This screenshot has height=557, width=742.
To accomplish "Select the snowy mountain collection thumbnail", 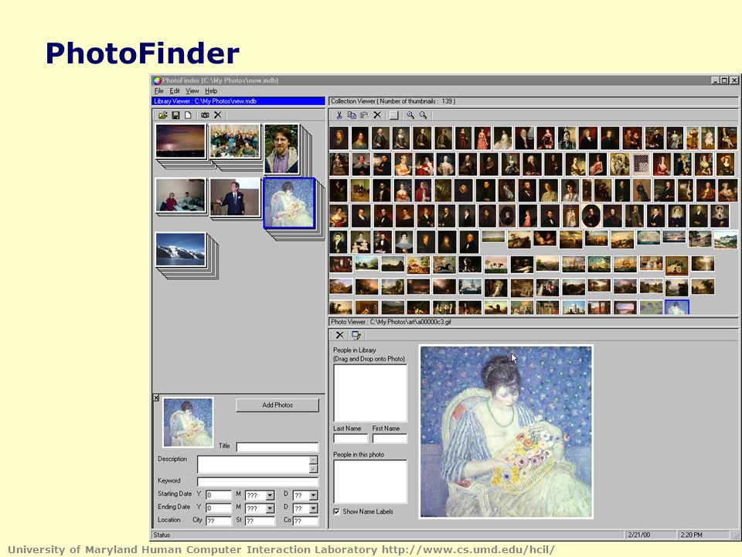I will (x=181, y=249).
